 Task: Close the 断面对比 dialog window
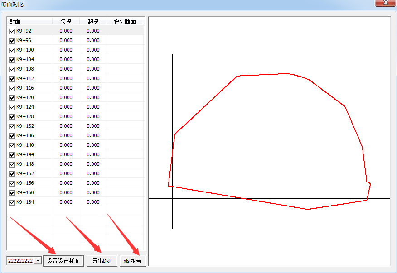(x=385, y=3)
